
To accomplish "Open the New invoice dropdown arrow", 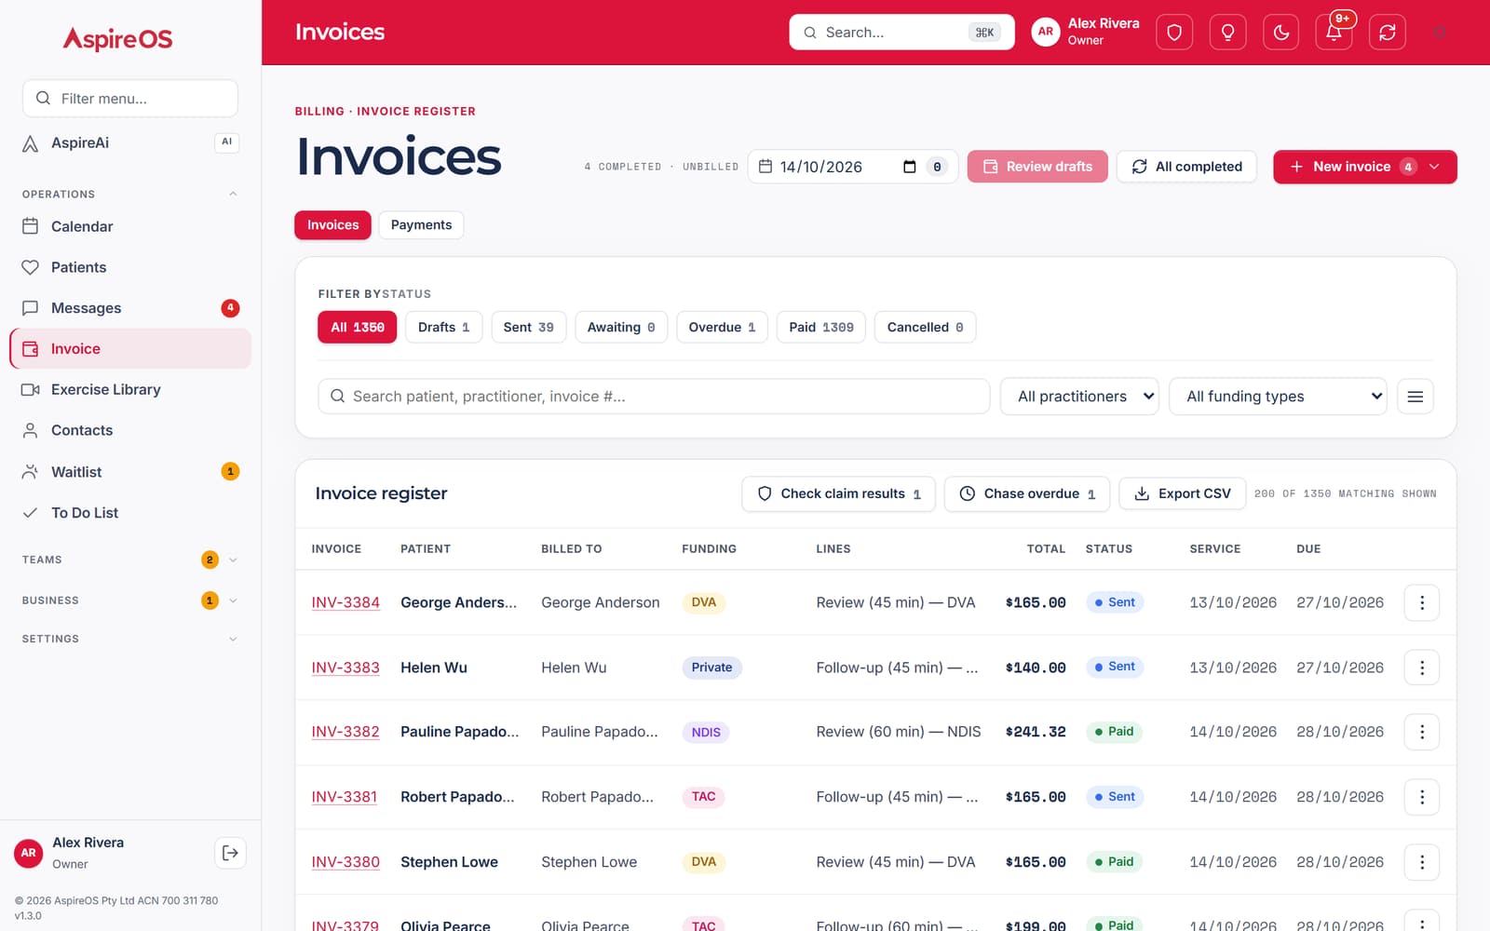I will [x=1434, y=167].
